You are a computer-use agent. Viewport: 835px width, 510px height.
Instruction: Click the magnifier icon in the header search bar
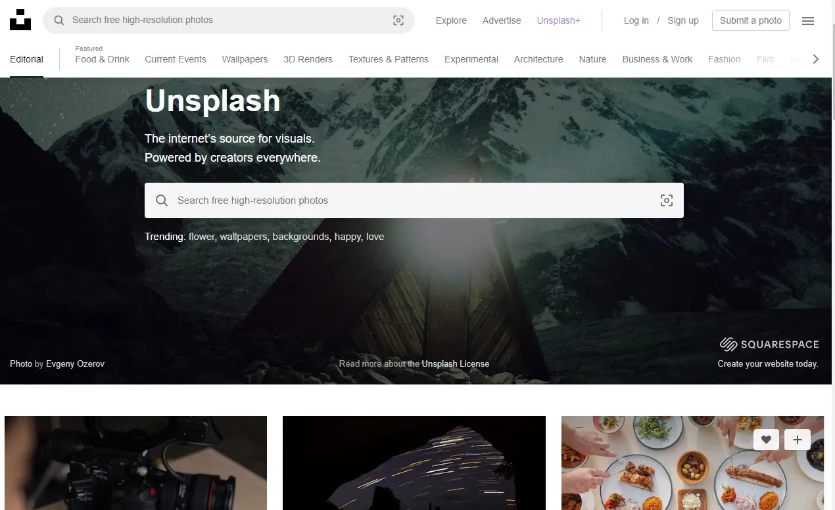coord(59,20)
